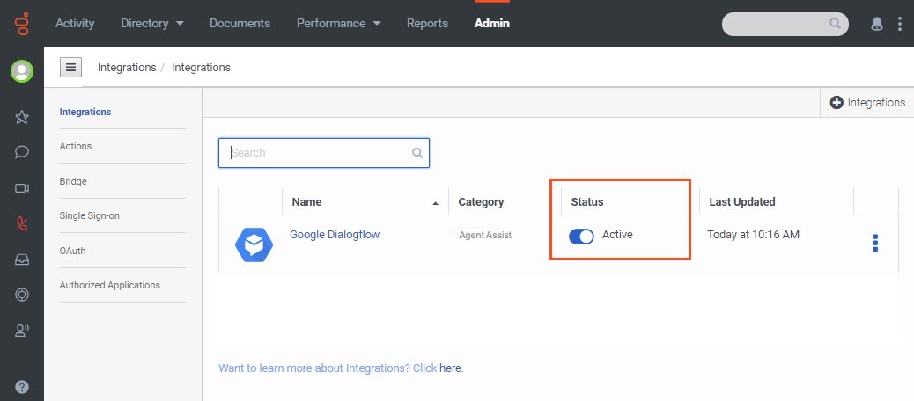
Task: Toggle the hamburger menu button beside the breadcrumb
Action: coord(70,68)
